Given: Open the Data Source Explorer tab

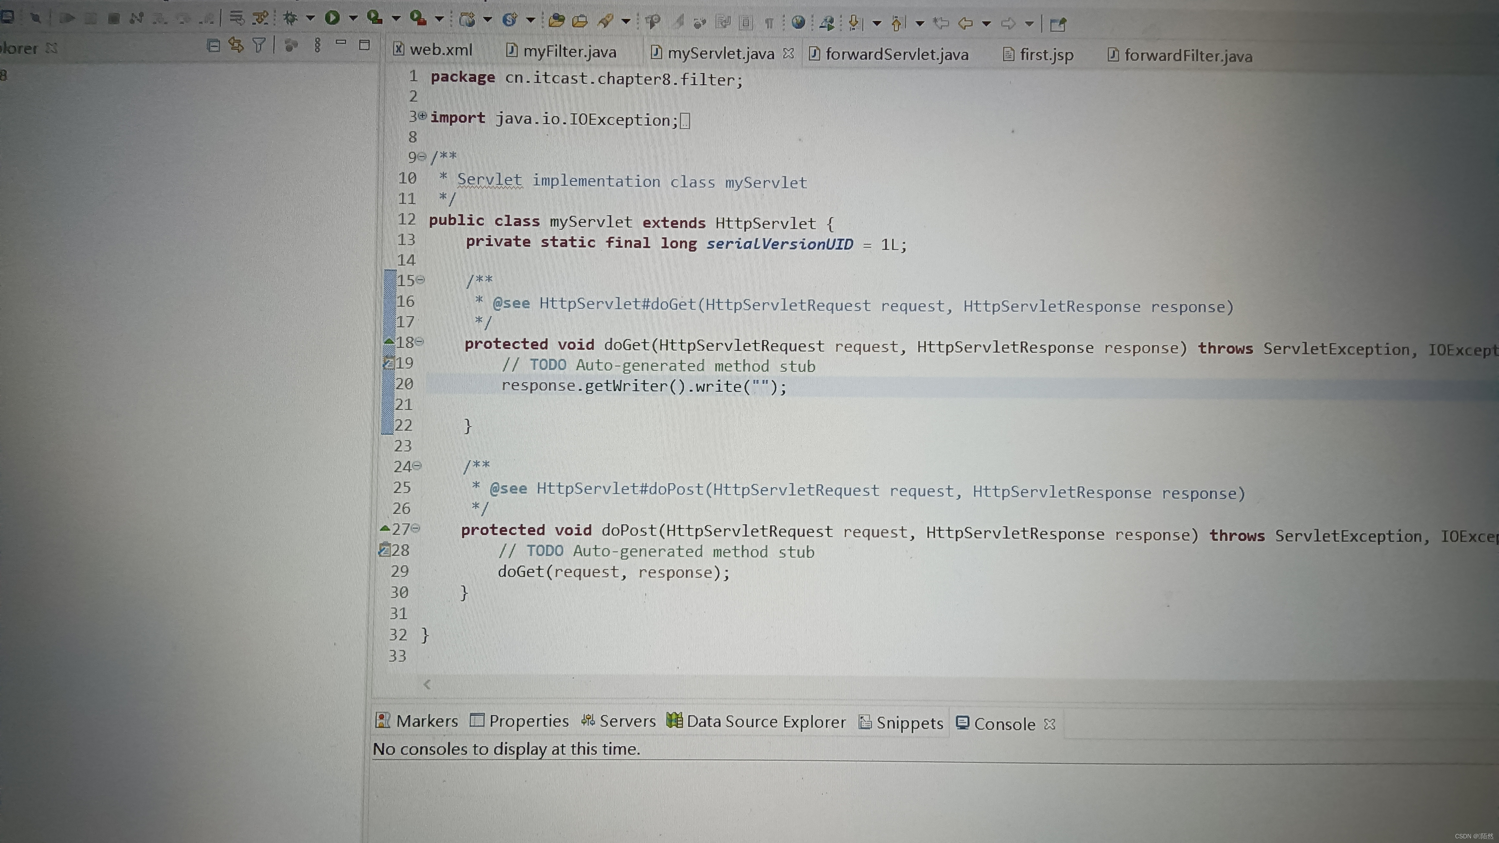Looking at the screenshot, I should (757, 721).
